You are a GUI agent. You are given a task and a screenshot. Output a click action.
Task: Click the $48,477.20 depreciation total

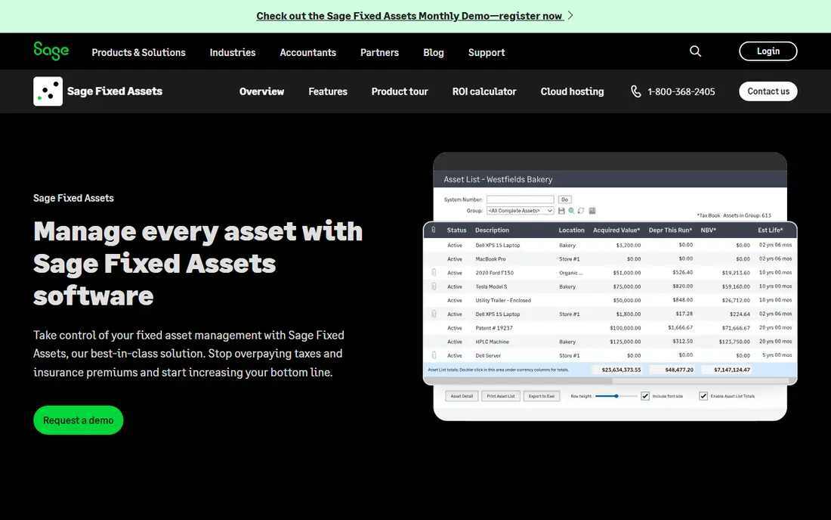tap(679, 370)
